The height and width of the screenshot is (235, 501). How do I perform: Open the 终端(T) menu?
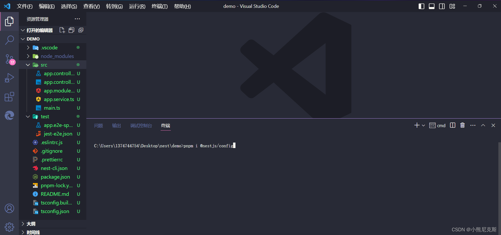click(160, 6)
